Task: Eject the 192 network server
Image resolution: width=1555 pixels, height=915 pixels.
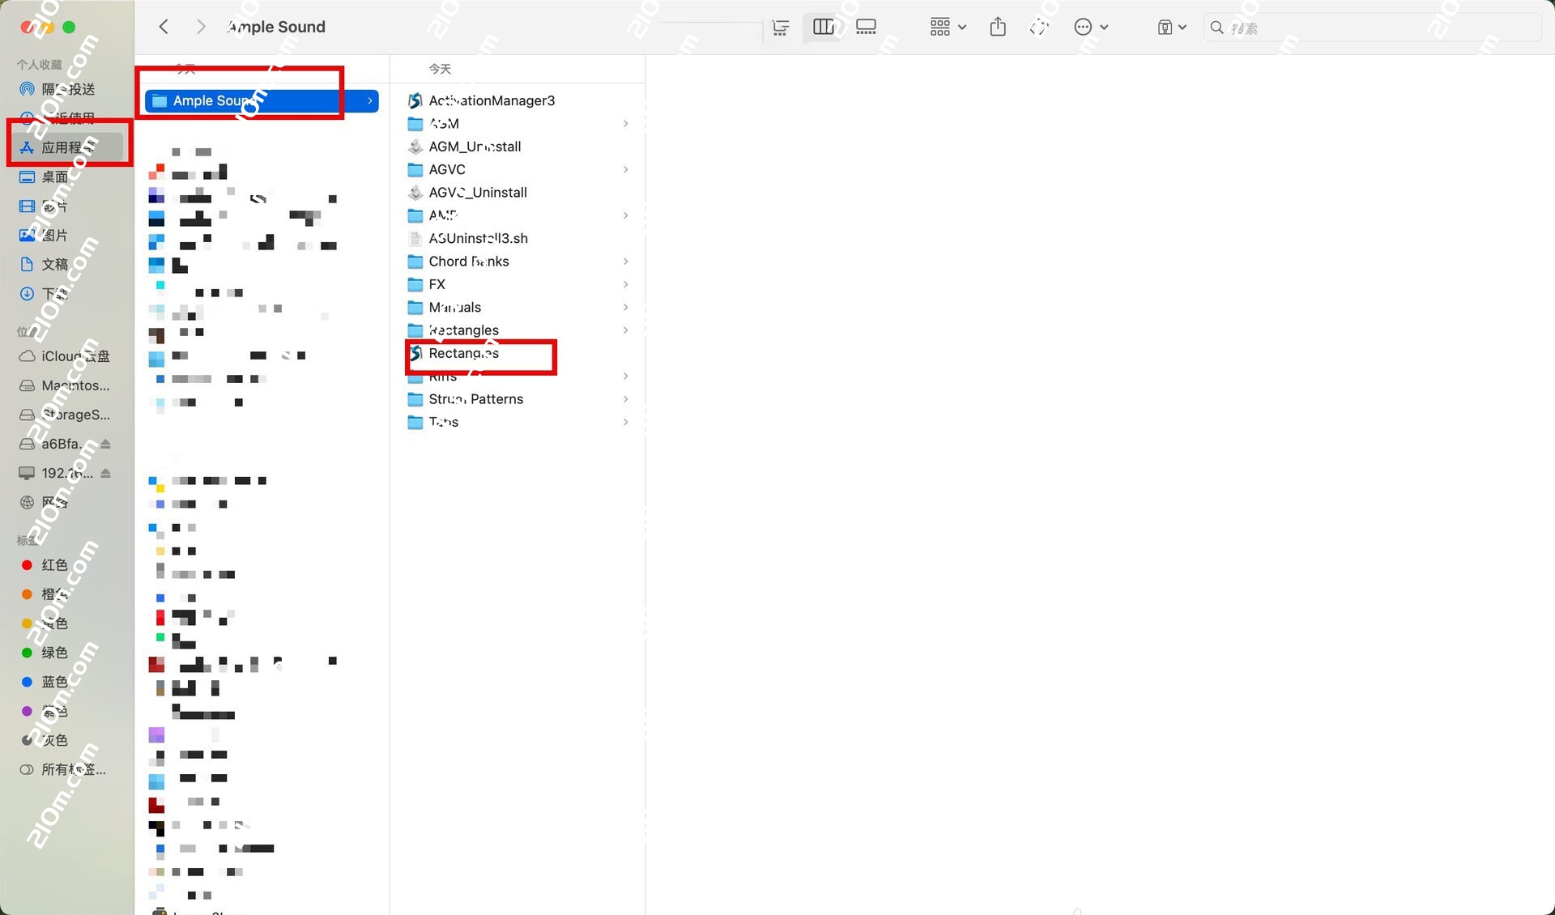Action: point(106,473)
